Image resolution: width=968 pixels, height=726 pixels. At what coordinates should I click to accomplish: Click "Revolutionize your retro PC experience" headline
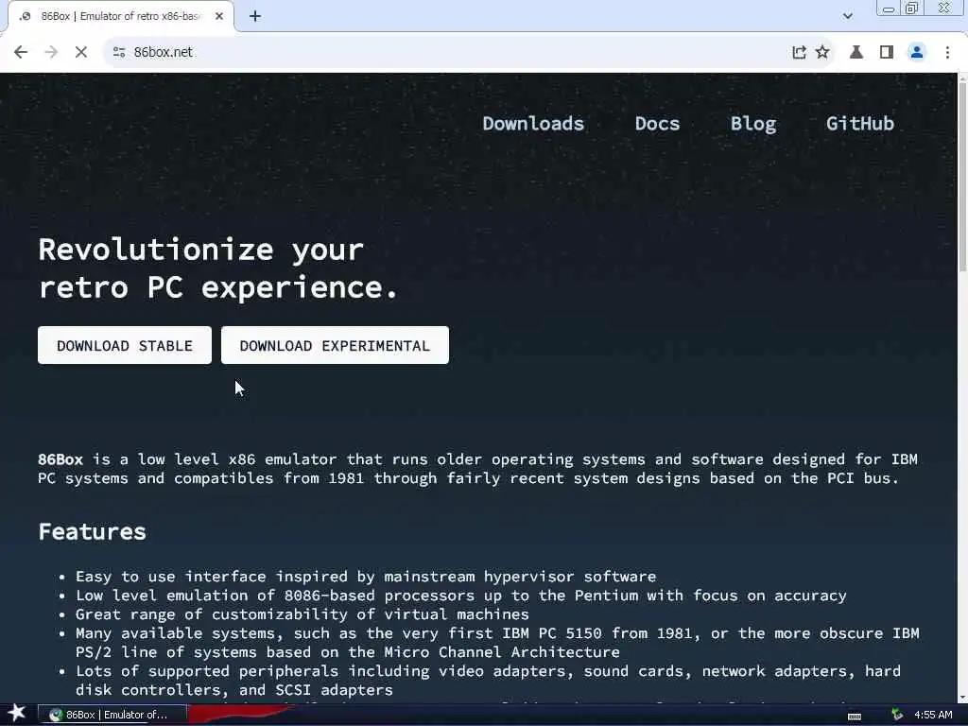pyautogui.click(x=218, y=269)
